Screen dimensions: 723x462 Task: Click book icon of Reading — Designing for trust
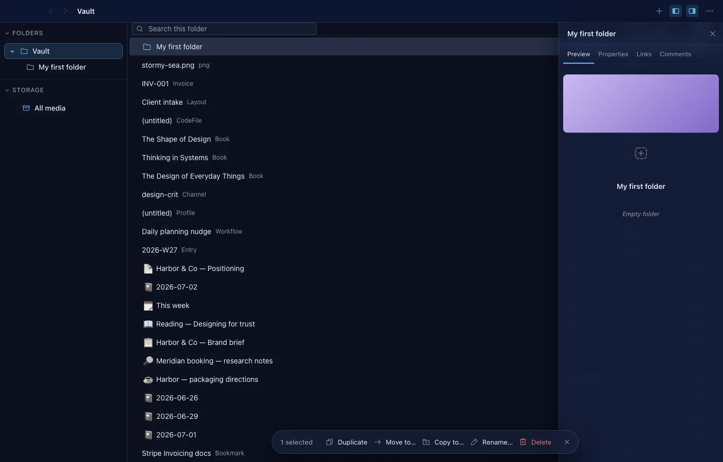pos(148,324)
